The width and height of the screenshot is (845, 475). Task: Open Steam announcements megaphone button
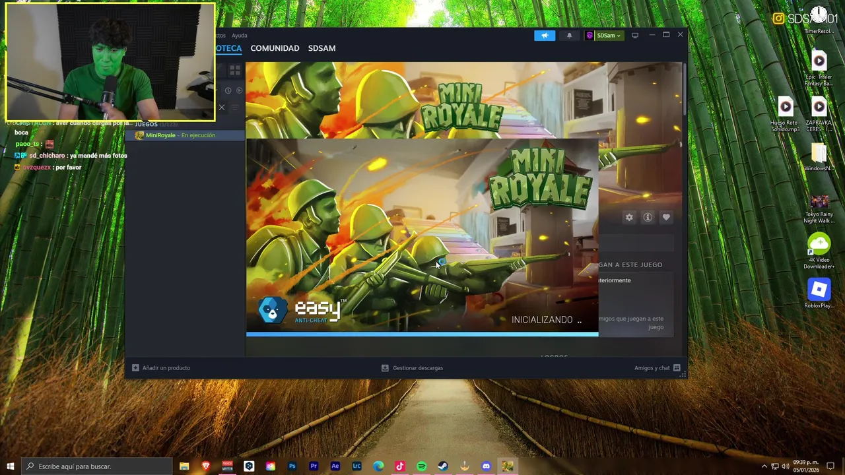tap(545, 36)
